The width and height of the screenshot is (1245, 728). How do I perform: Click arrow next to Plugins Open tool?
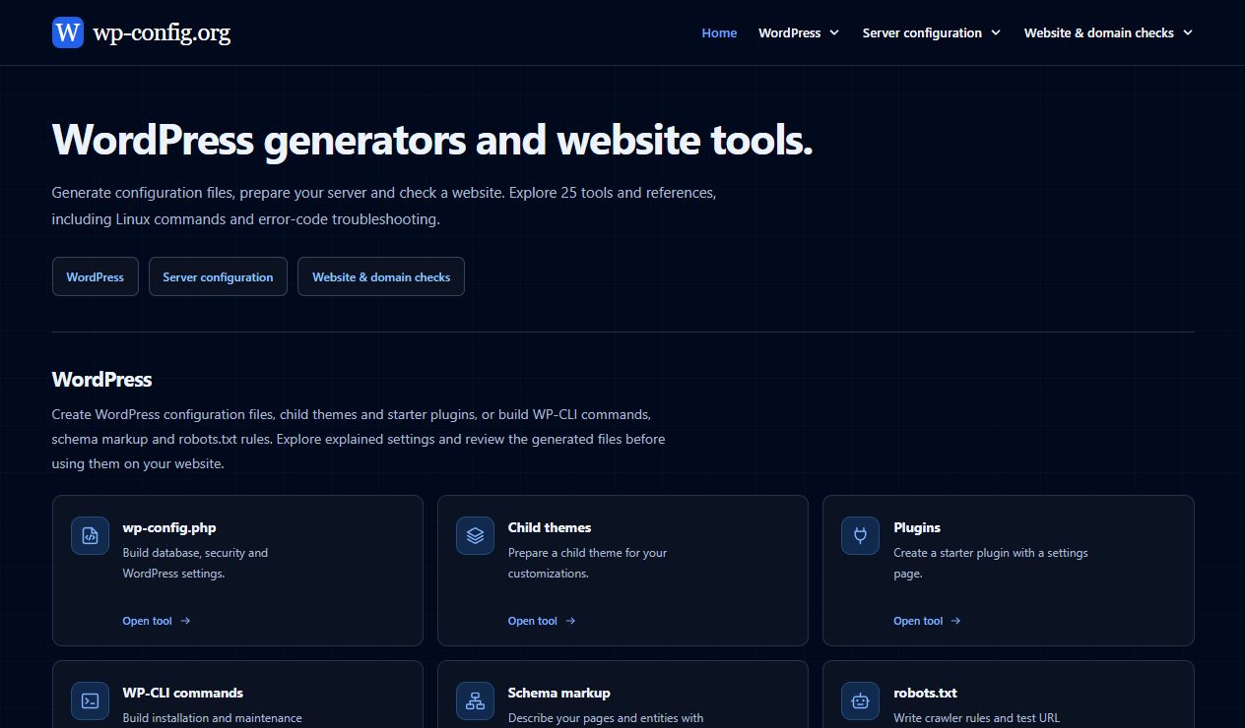955,621
